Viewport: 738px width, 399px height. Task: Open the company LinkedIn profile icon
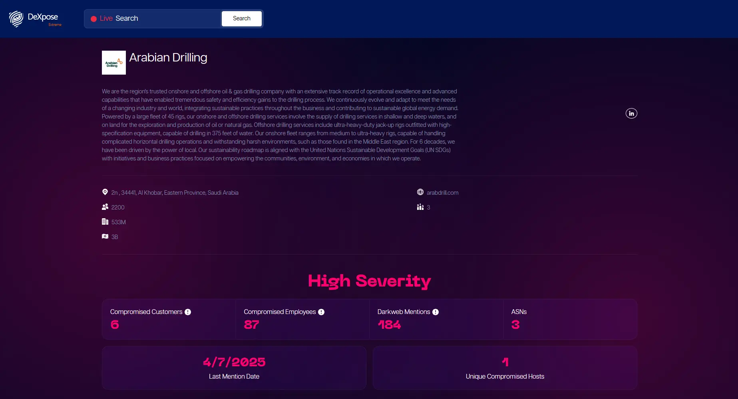tap(631, 113)
